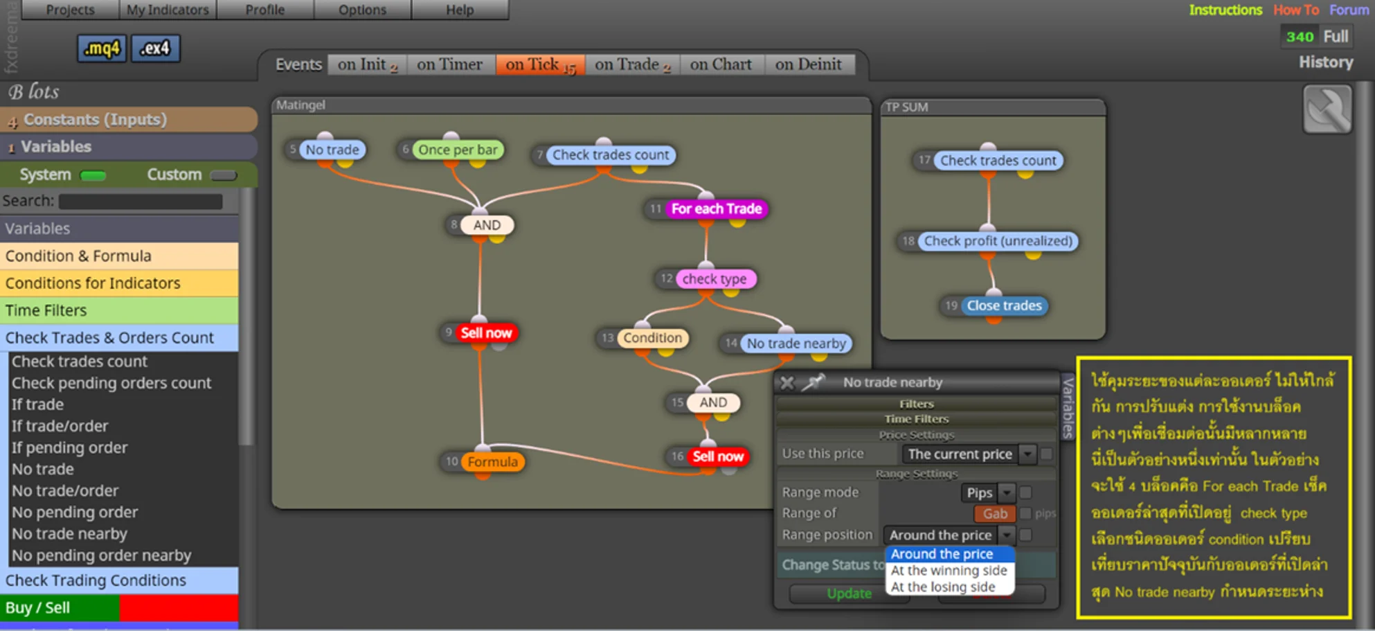Tick checkbox beside Range position
The height and width of the screenshot is (631, 1375).
pyautogui.click(x=1025, y=535)
